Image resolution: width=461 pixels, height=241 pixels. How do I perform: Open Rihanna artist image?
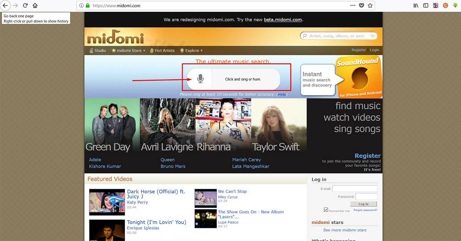[223, 125]
